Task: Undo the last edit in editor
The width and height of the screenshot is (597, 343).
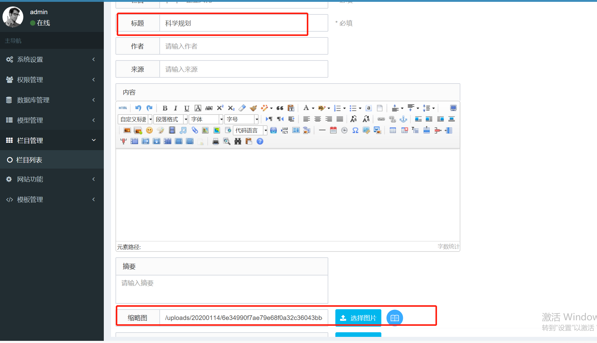Action: coord(138,108)
